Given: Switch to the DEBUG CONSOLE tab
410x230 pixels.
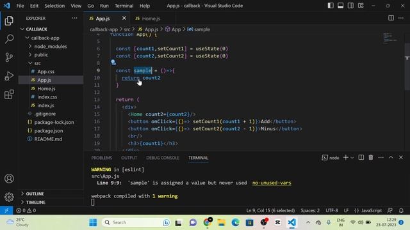Looking at the screenshot, I should tap(163, 158).
